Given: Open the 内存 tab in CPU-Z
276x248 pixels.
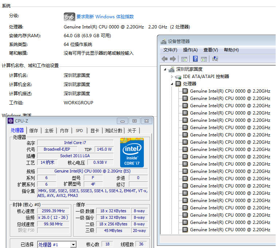Looking at the screenshot, I should [64, 131].
